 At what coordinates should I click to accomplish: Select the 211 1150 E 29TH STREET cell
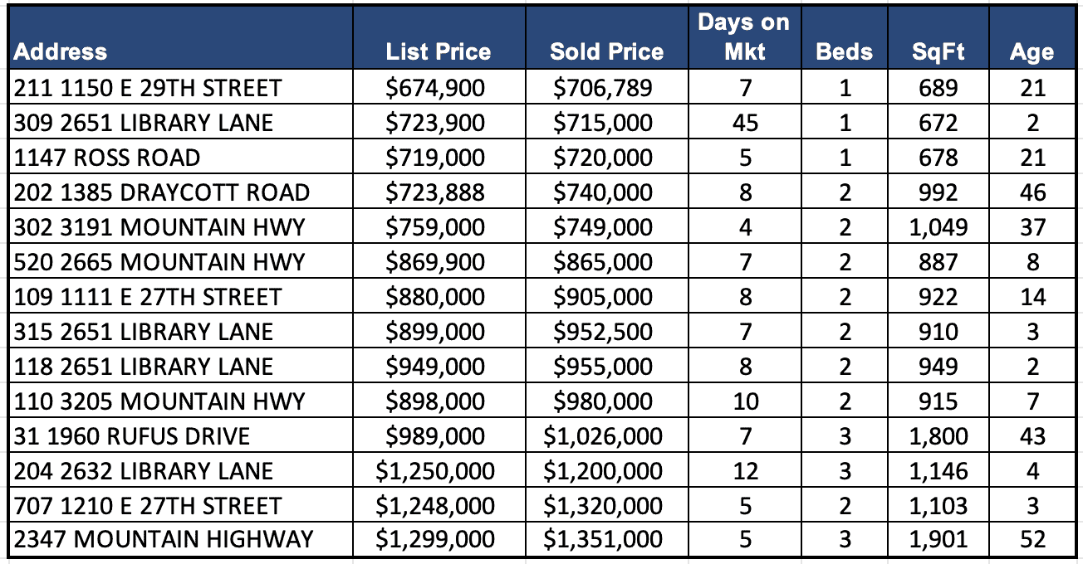coord(148,88)
